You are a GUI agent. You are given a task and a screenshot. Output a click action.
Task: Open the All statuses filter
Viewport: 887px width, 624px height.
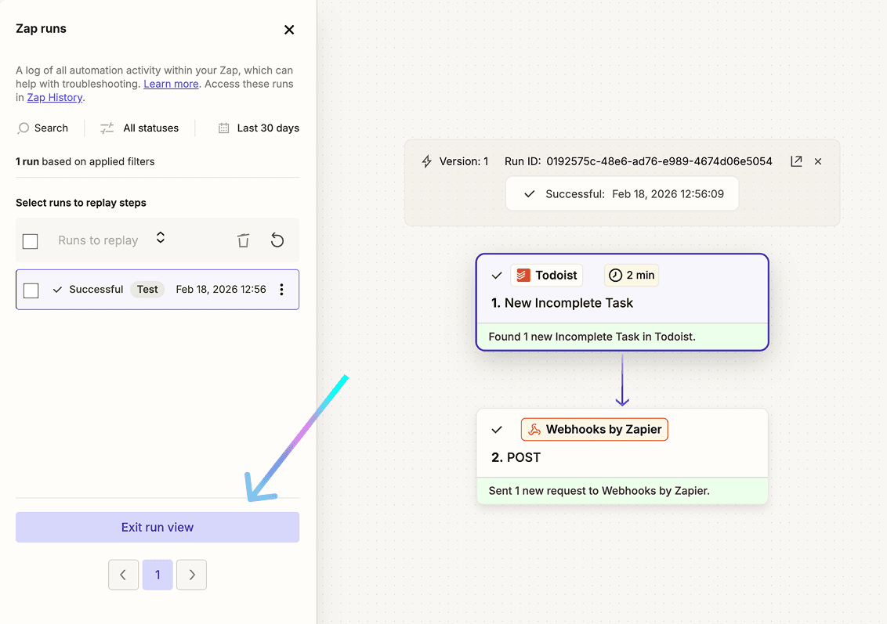click(150, 128)
